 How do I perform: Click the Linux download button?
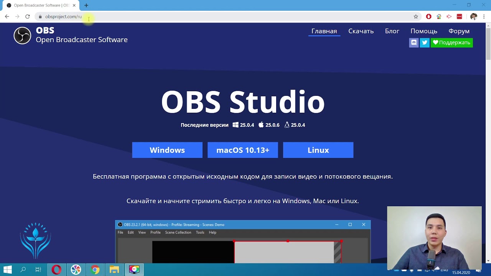click(x=318, y=150)
